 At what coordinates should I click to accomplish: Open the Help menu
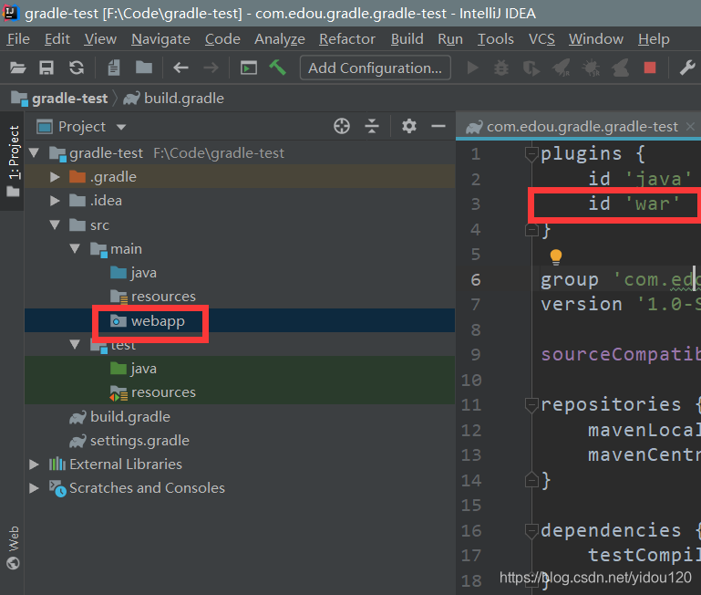click(654, 39)
